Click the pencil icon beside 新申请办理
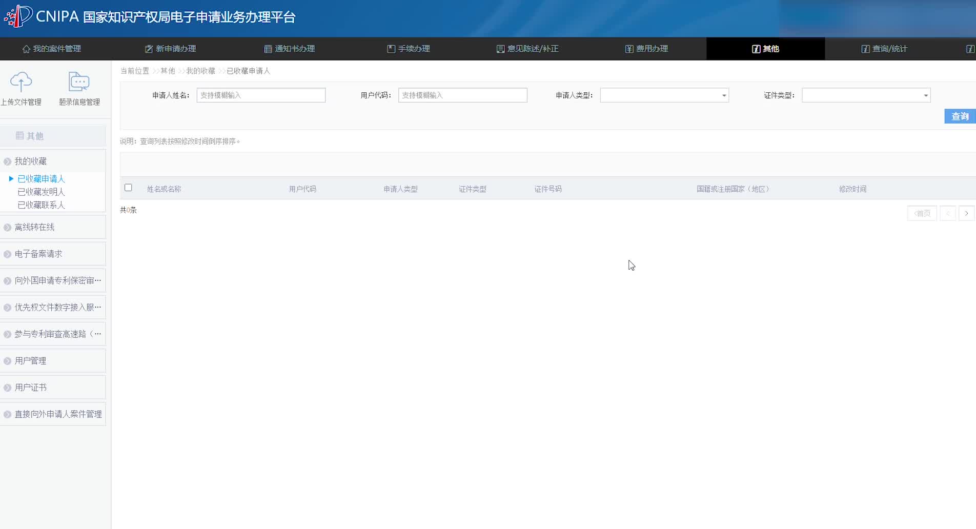Viewport: 976px width, 529px height. (149, 49)
